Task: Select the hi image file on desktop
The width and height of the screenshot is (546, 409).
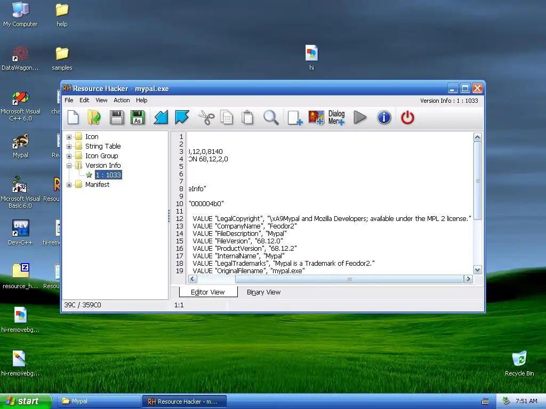Action: coord(311,58)
